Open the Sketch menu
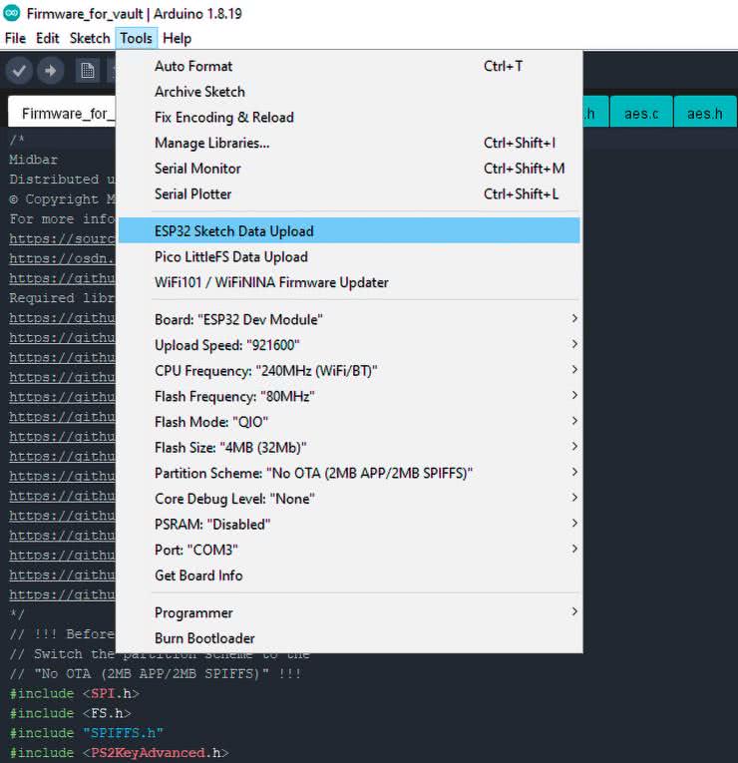738x763 pixels. (x=90, y=38)
